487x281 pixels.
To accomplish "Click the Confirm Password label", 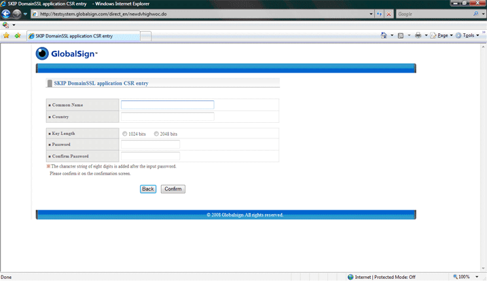I will click(x=70, y=156).
